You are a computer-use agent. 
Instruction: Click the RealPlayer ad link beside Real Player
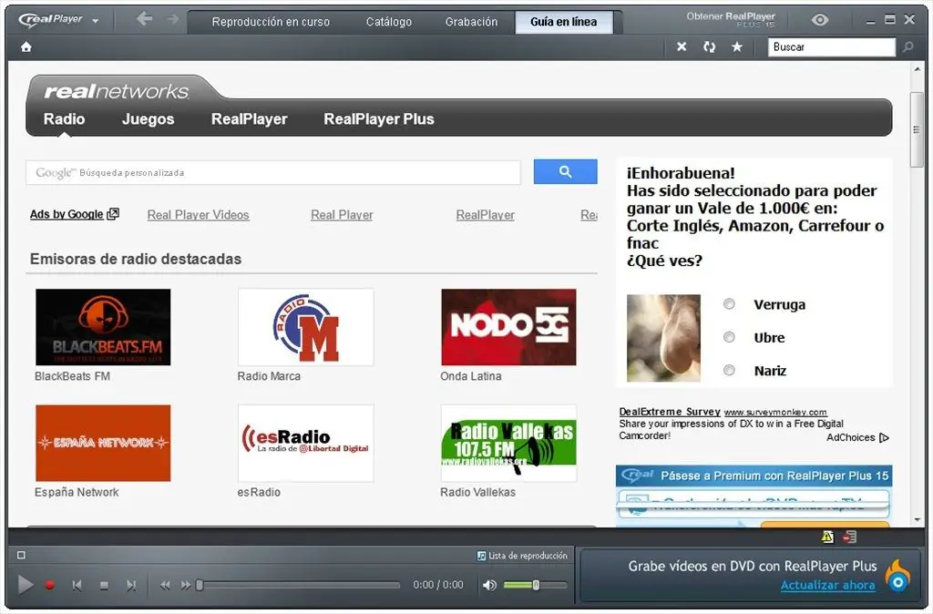tap(485, 215)
